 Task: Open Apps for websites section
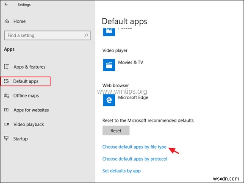(x=31, y=110)
